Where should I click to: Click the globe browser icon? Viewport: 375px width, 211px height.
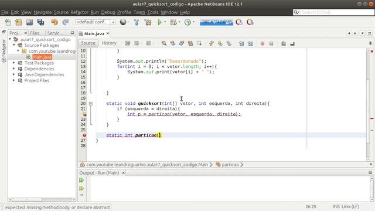pyautogui.click(x=123, y=22)
